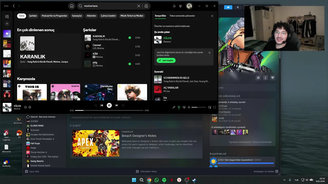Filter results by Albümler
328x184 pixels.
(91, 16)
